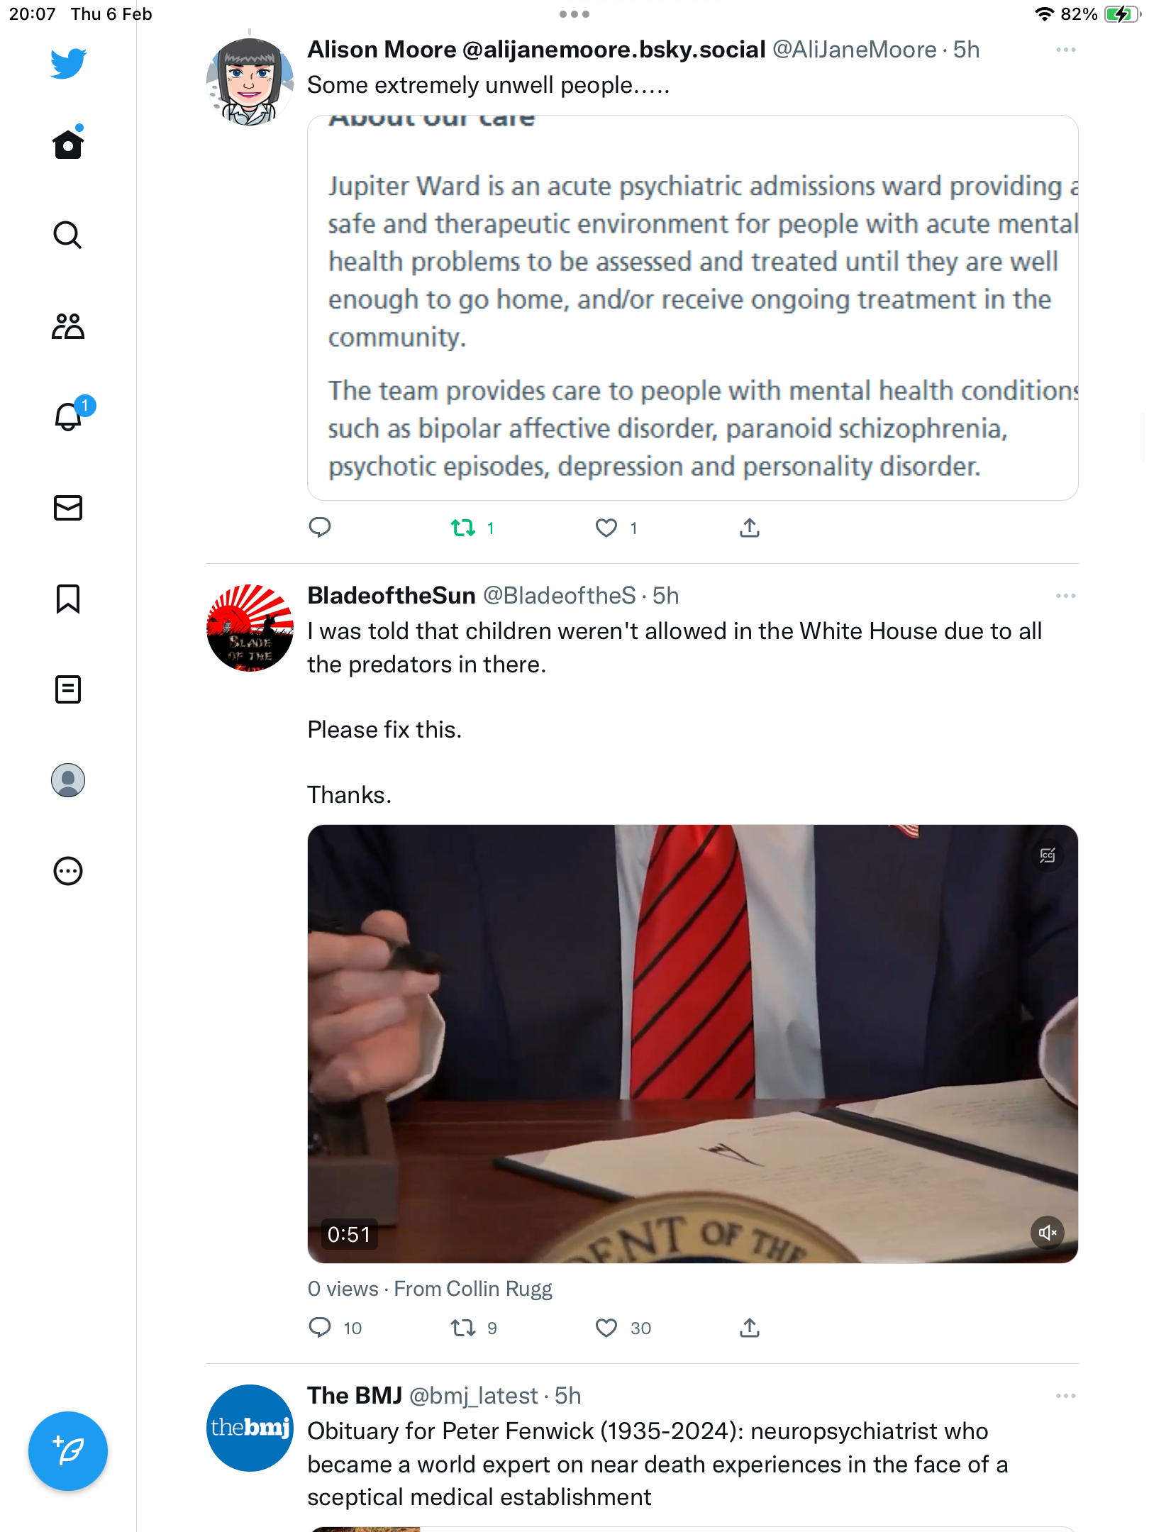The height and width of the screenshot is (1532, 1149).
Task: Open Messages envelope icon
Action: tap(68, 508)
